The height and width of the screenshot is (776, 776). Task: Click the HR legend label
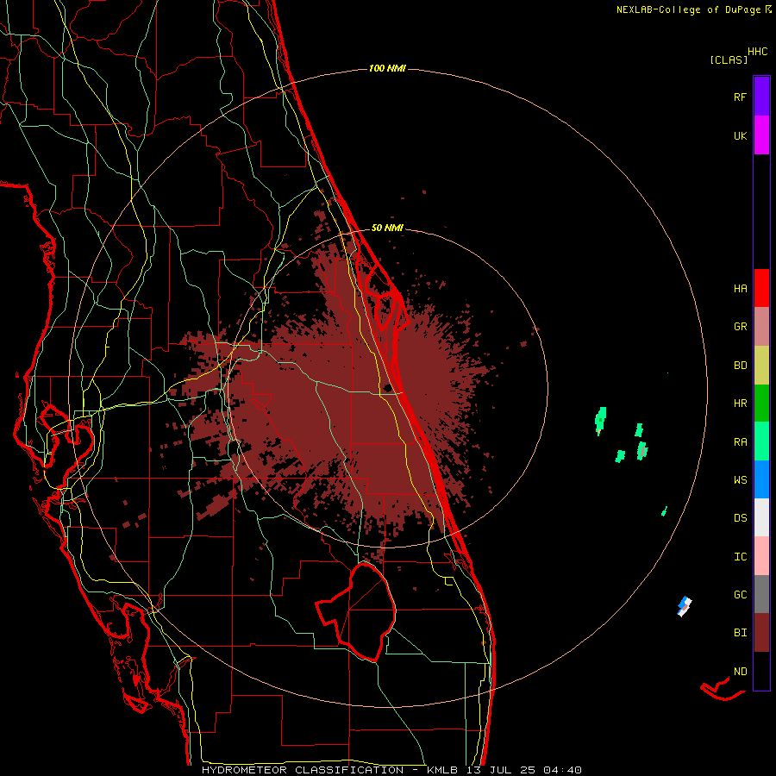740,404
